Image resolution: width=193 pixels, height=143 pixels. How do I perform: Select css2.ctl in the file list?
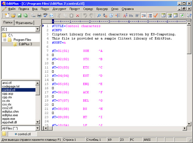click(x=7, y=108)
